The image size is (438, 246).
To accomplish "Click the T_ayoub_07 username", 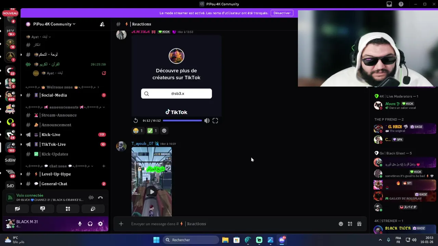I will coord(143,144).
